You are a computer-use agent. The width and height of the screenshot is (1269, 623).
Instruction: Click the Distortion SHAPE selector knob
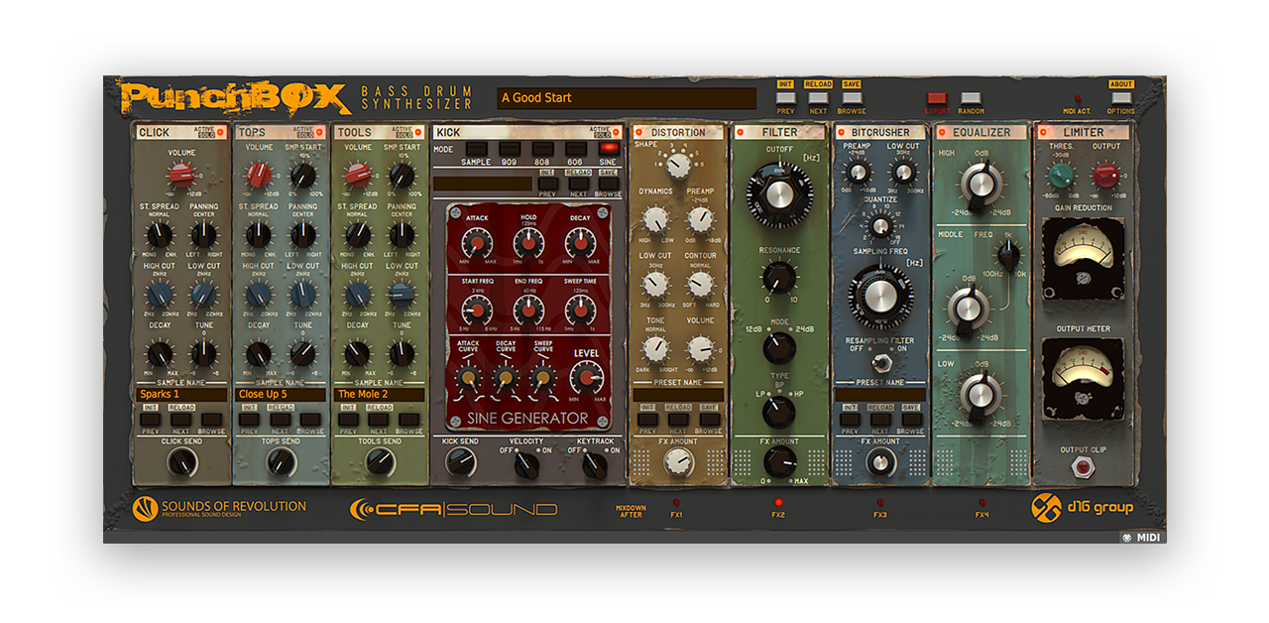tap(679, 168)
